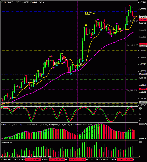Click the 1.29550 price axis value

[x=143, y=71]
